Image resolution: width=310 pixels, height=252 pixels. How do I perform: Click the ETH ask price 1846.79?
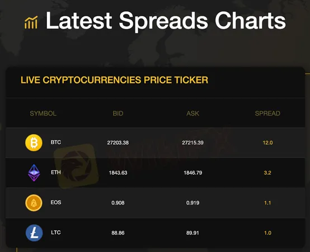pyautogui.click(x=192, y=173)
